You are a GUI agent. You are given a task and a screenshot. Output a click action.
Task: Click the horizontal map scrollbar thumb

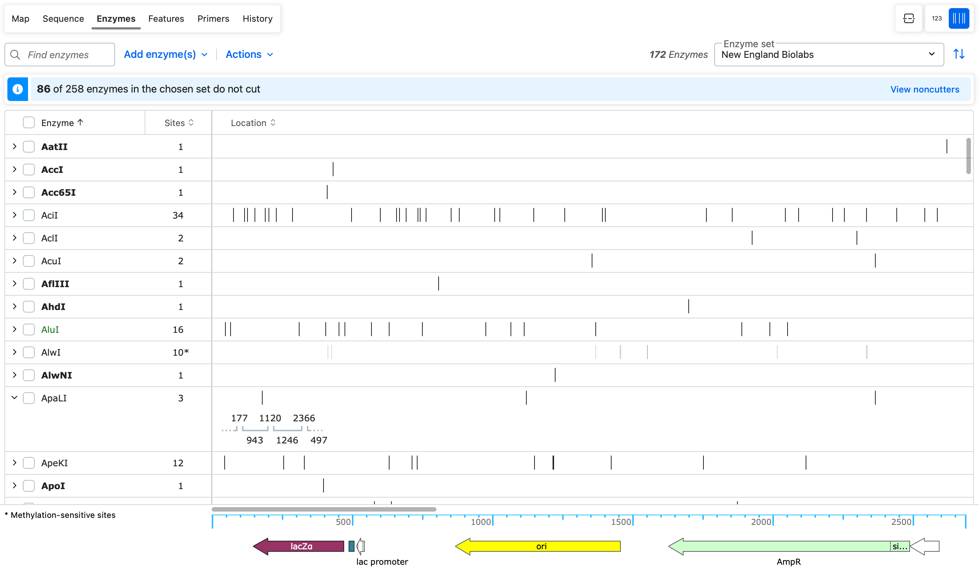pyautogui.click(x=324, y=509)
